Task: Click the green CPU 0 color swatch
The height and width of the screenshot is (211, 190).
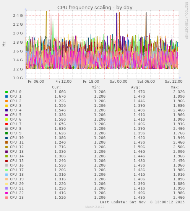Action: (x=6, y=92)
